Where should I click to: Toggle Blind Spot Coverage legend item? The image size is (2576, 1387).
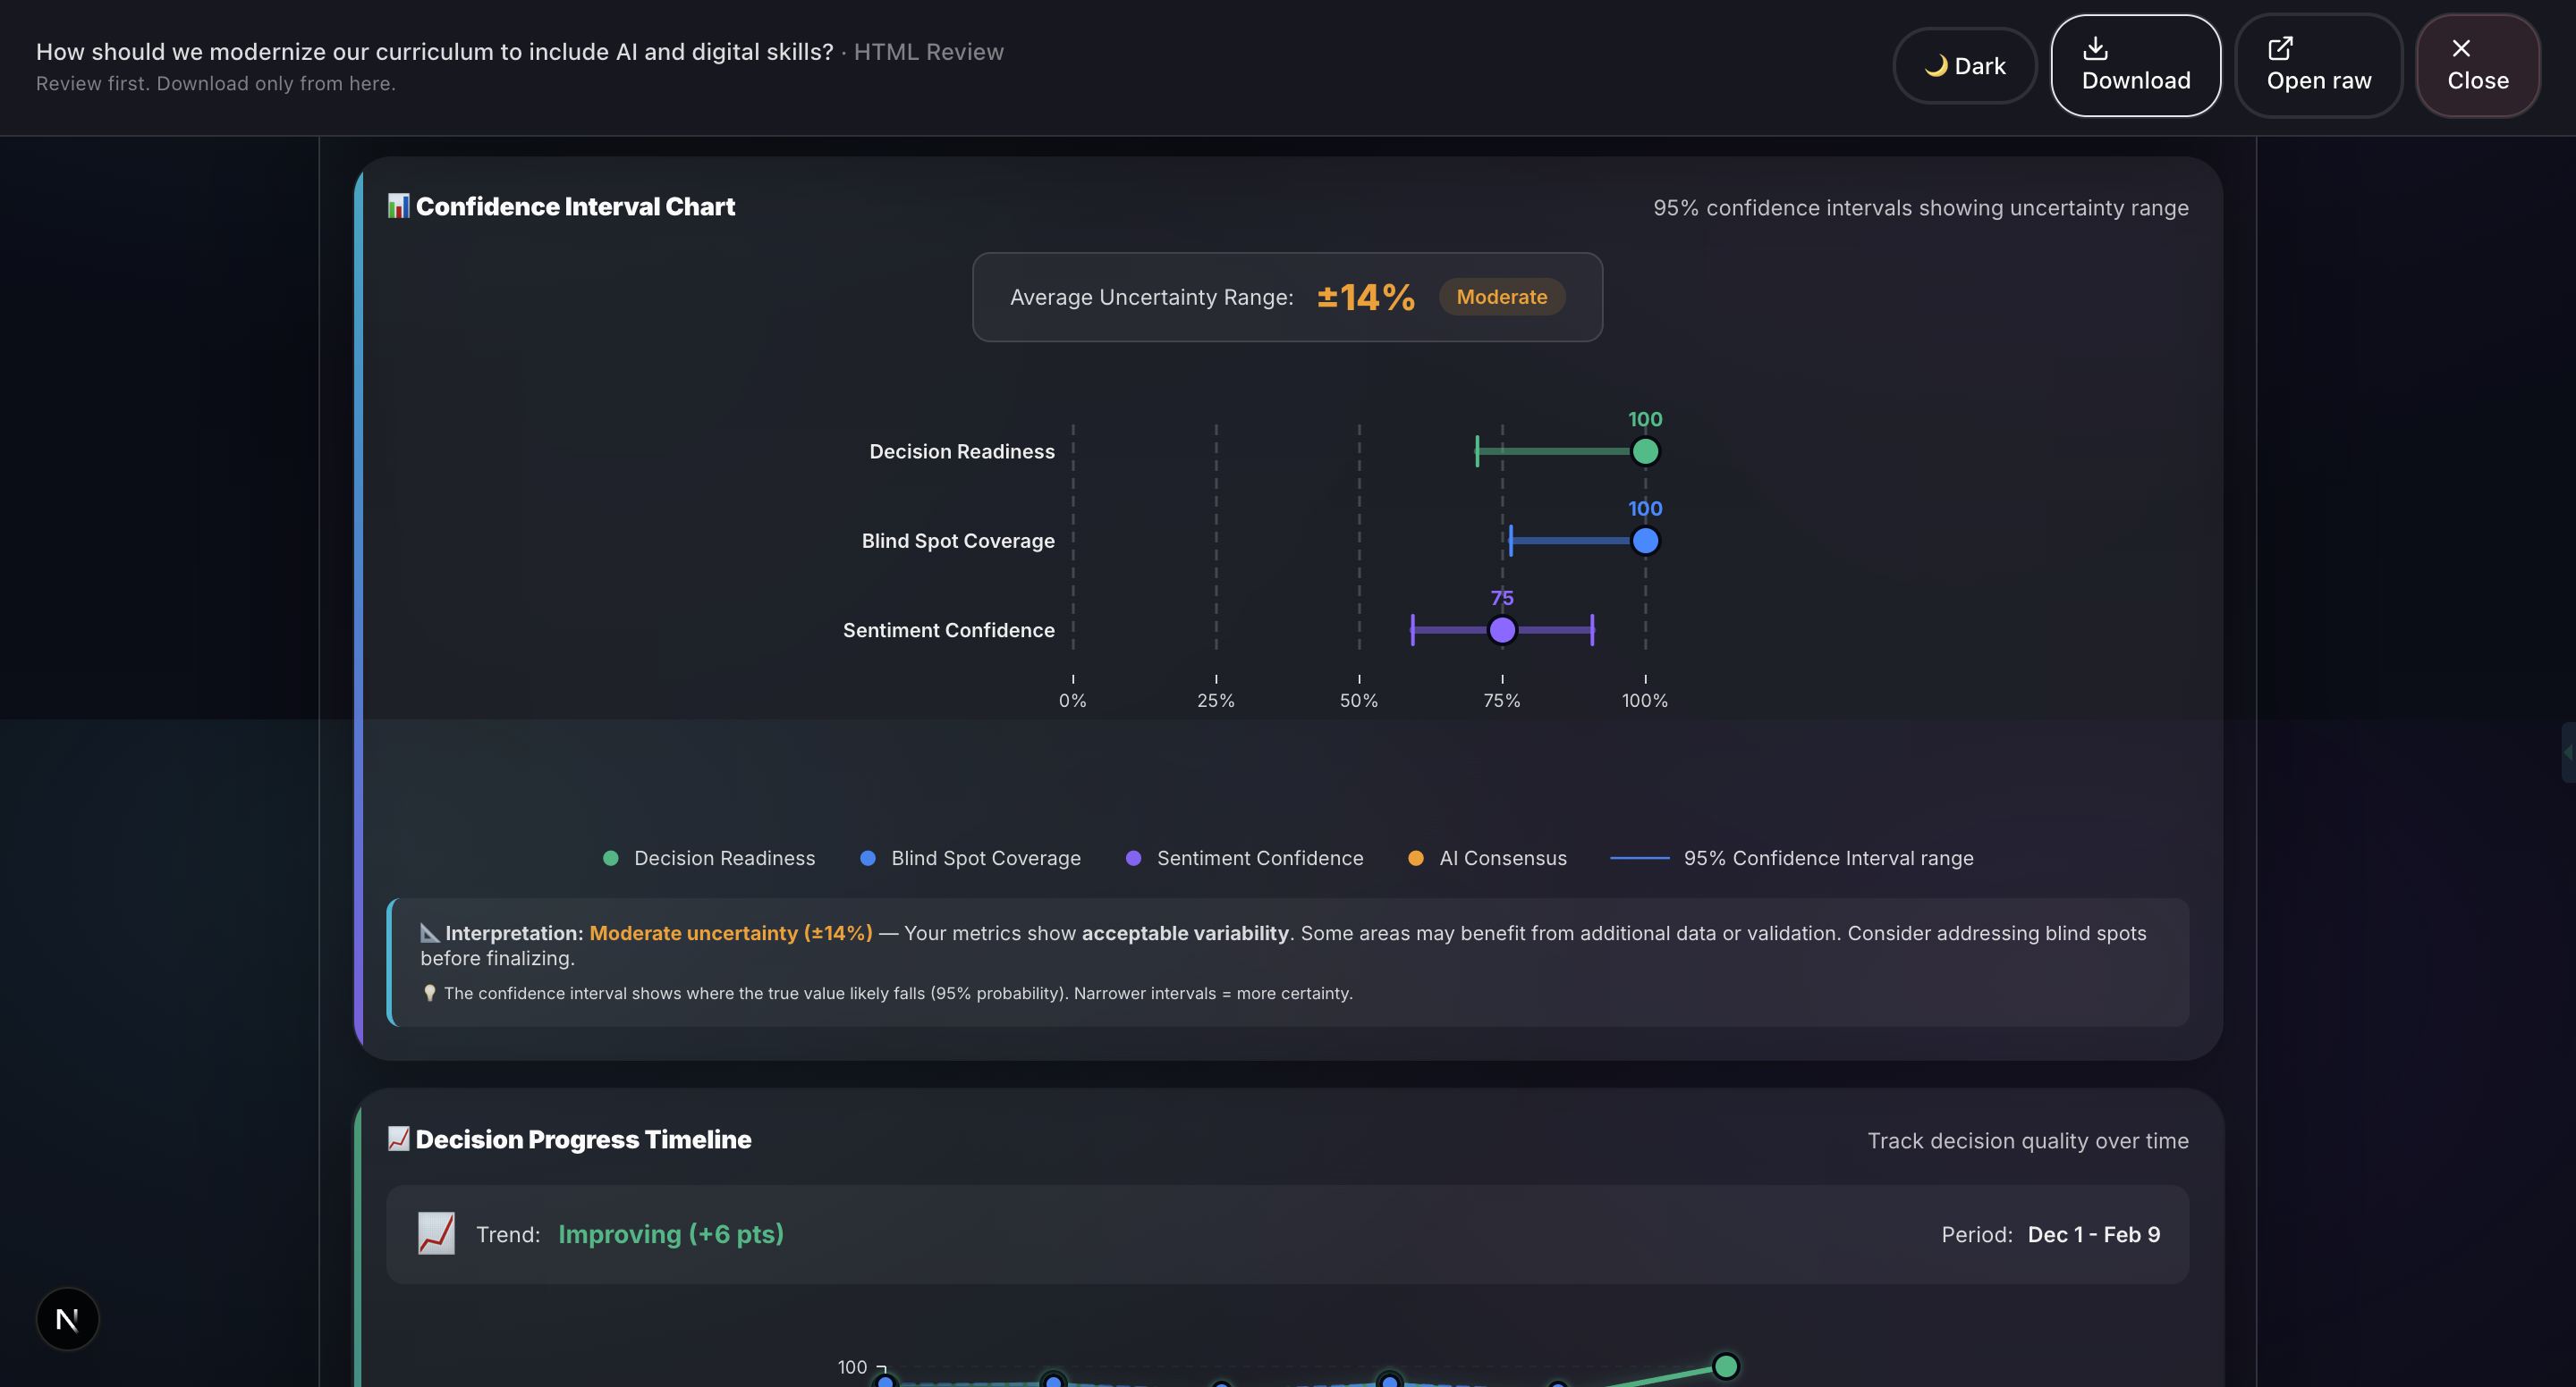coord(970,858)
